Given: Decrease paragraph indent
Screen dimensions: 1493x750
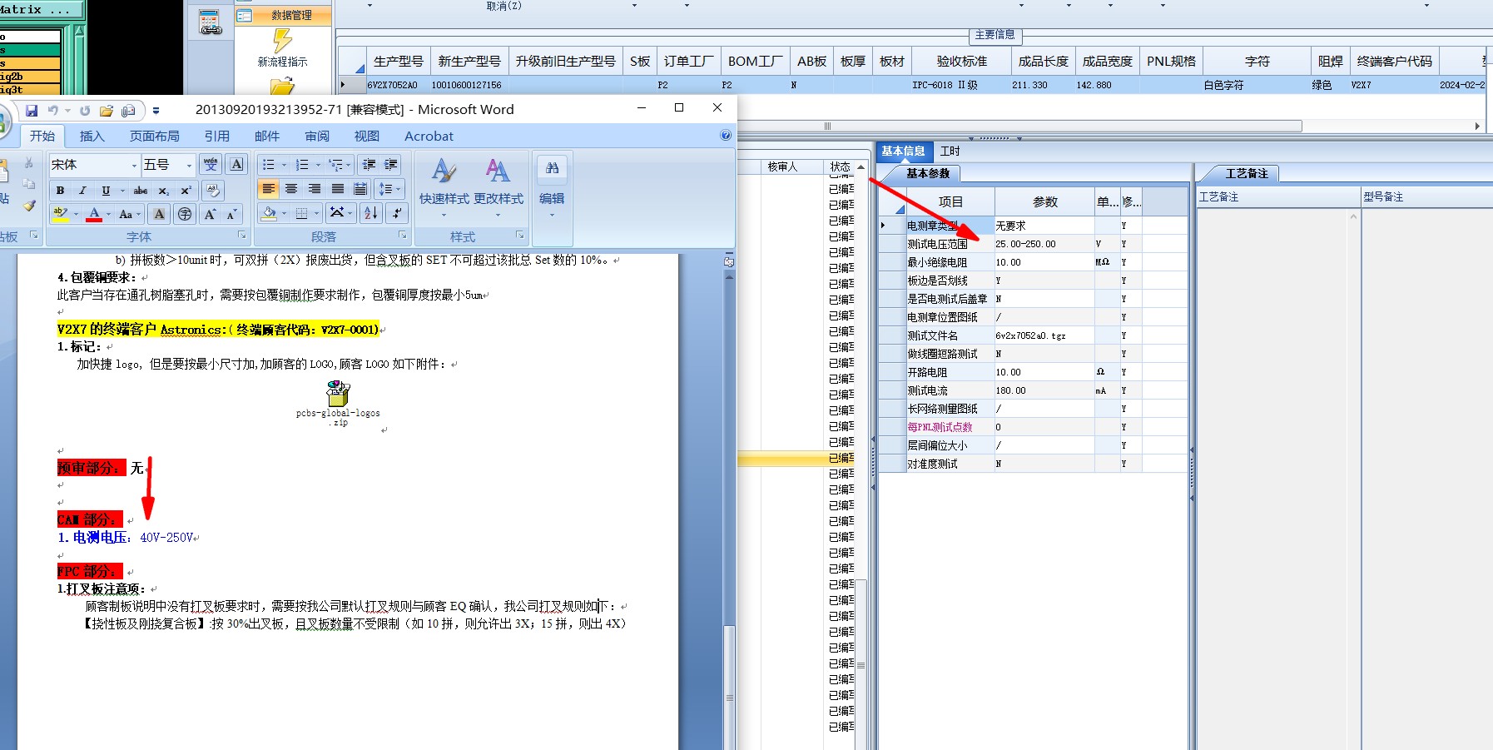Looking at the screenshot, I should tap(369, 165).
